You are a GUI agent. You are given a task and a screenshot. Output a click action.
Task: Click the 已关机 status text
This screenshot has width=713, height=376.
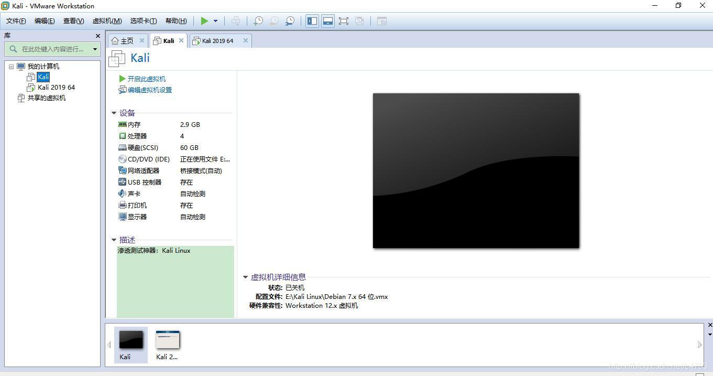coord(294,288)
